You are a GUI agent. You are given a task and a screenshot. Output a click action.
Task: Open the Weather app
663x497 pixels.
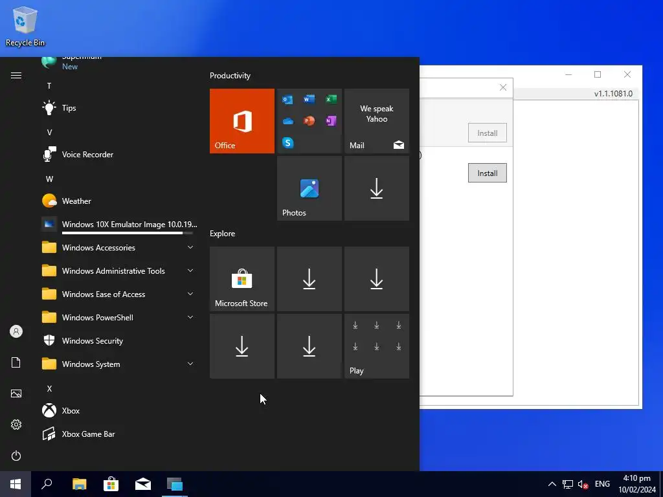[118, 201]
